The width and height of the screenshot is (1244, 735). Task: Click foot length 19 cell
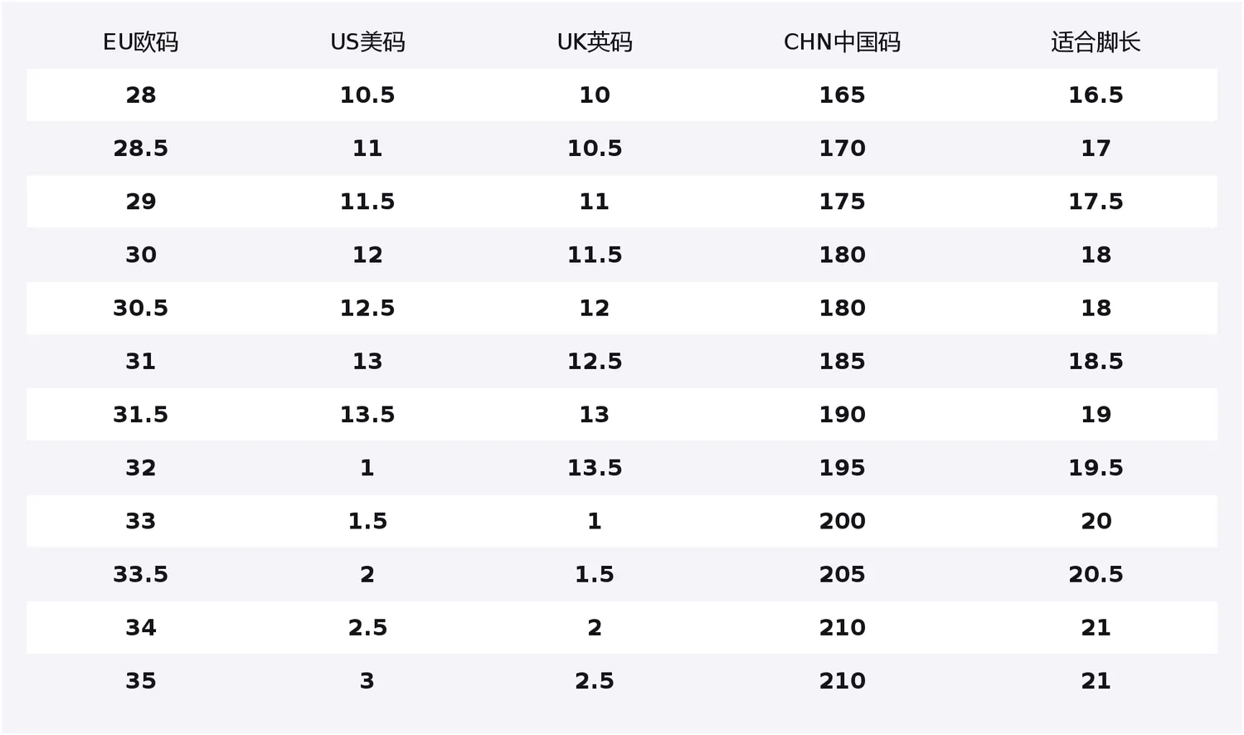1096,415
